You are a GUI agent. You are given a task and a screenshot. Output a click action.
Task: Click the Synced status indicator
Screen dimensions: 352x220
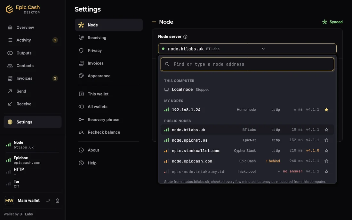[332, 22]
